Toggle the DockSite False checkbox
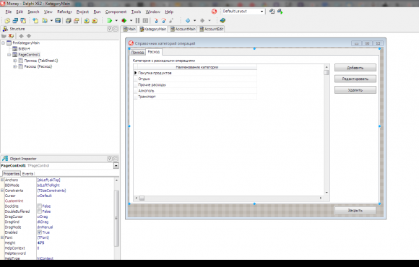This screenshot has width=419, height=267. point(40,206)
